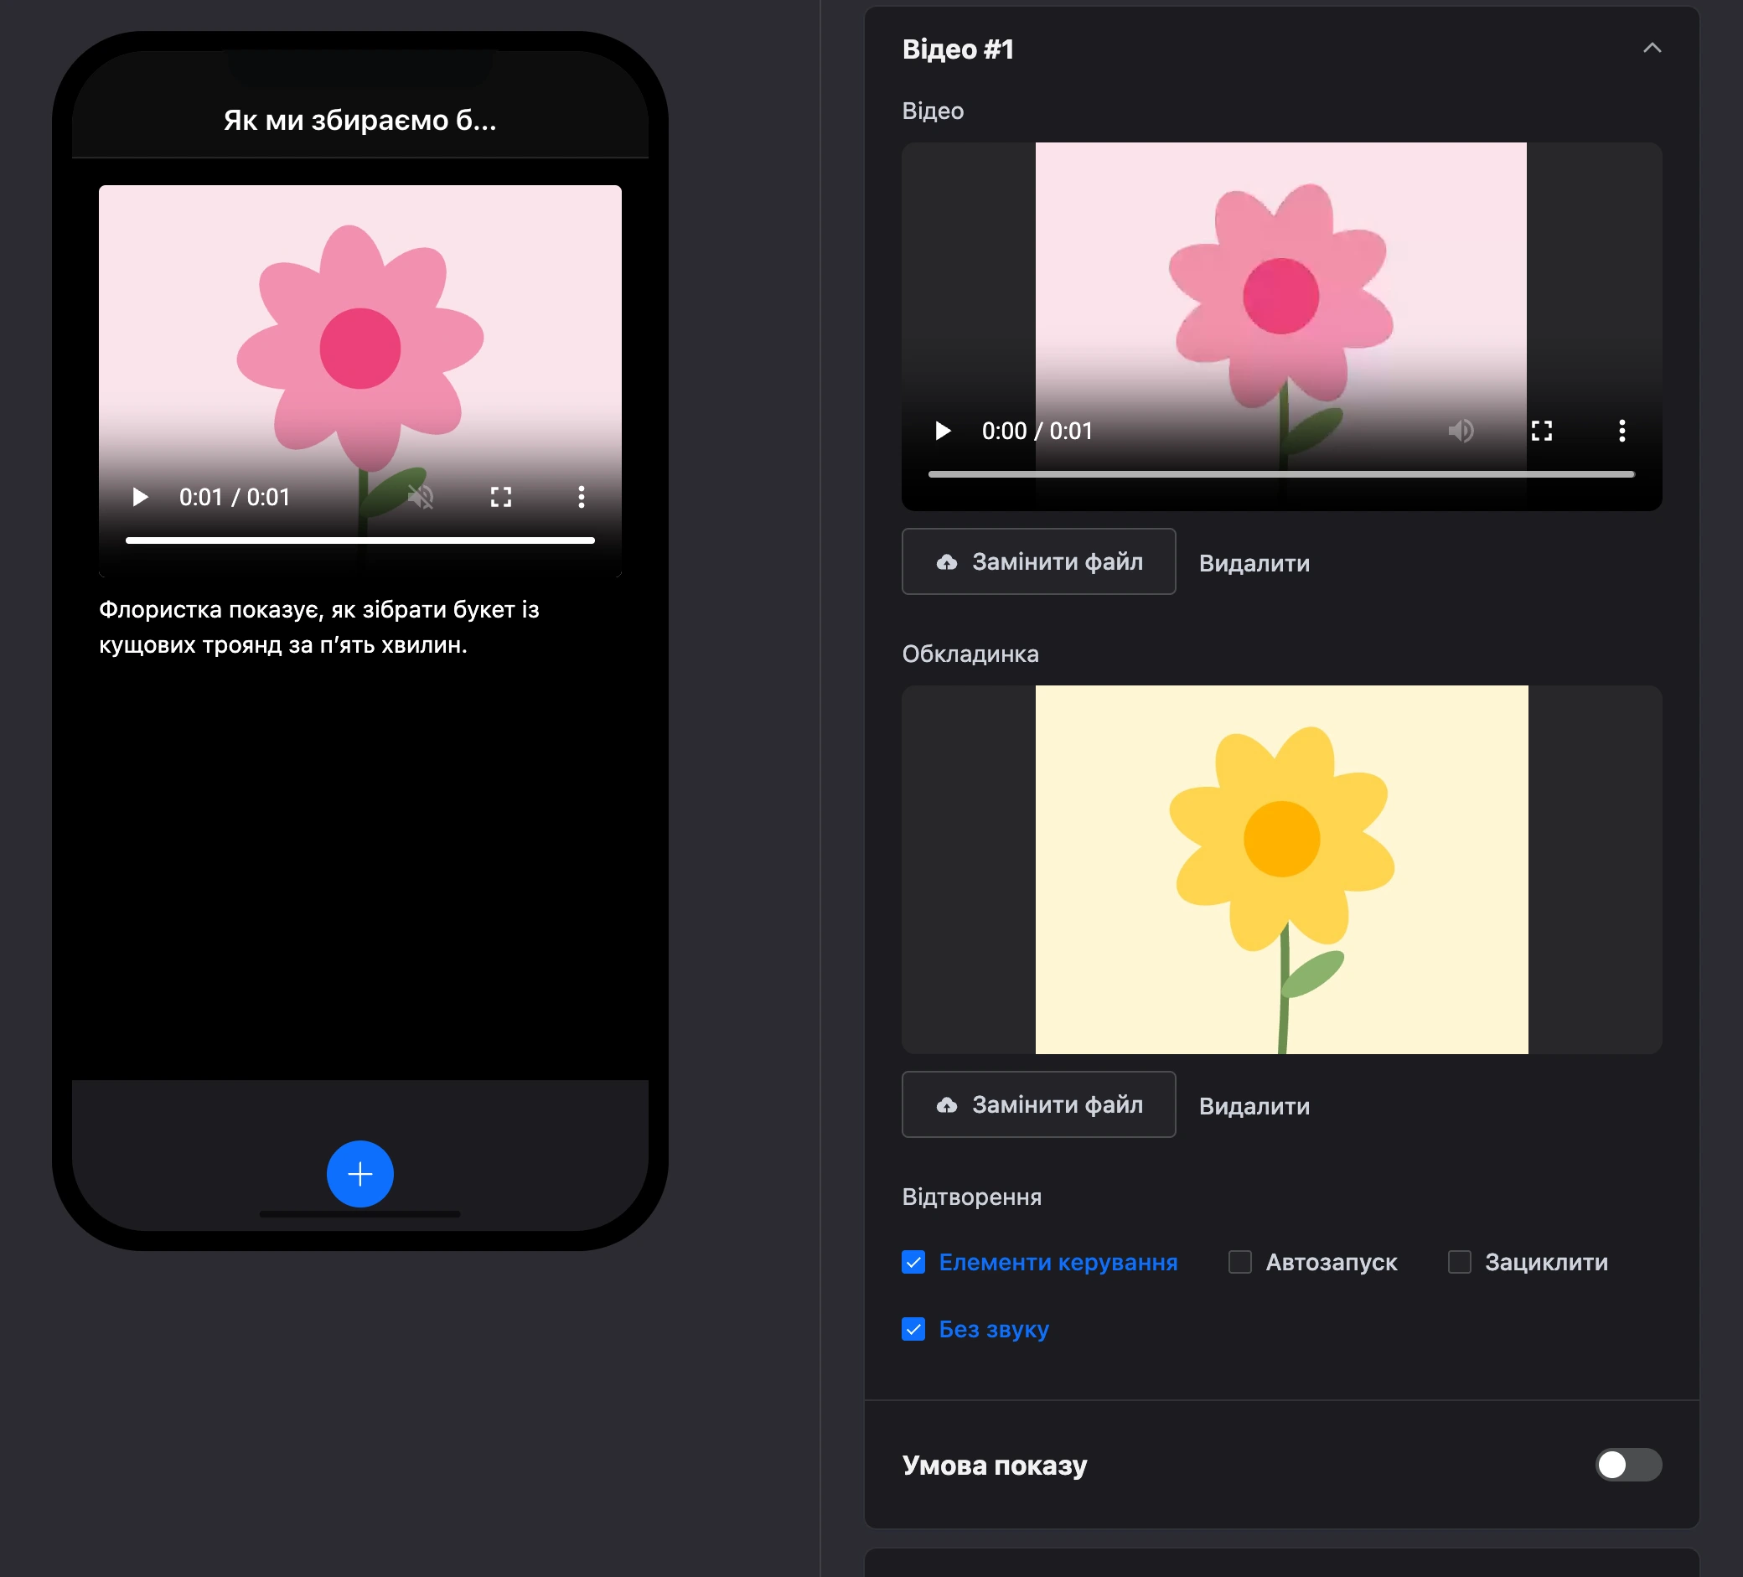Screen dimensions: 1743x1577
Task: Open three-dot menu on settings panel video
Action: [x=1622, y=431]
